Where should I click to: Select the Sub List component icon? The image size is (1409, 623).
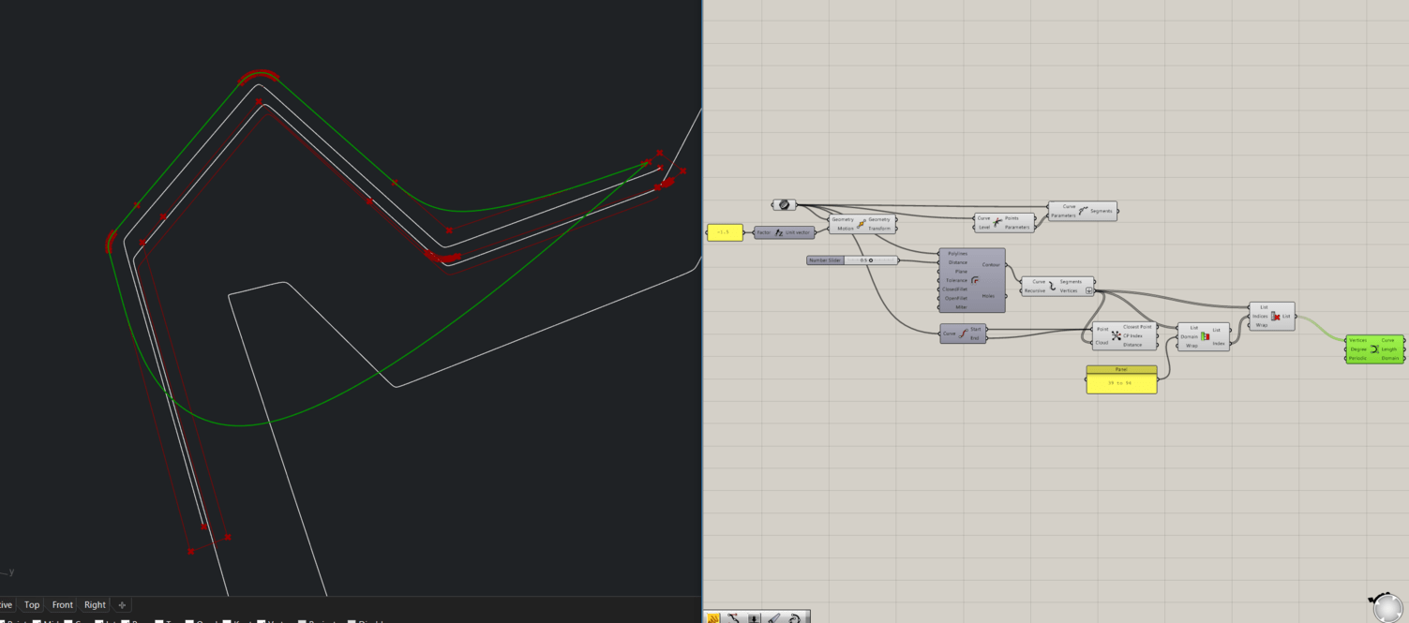coord(1205,337)
